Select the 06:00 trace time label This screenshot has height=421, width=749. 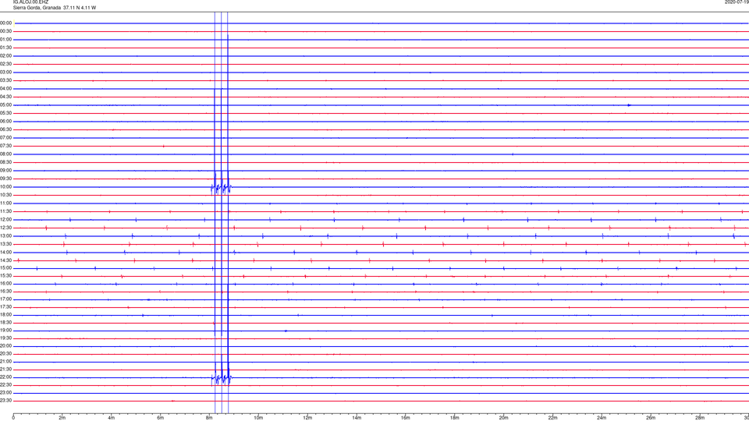(5, 122)
